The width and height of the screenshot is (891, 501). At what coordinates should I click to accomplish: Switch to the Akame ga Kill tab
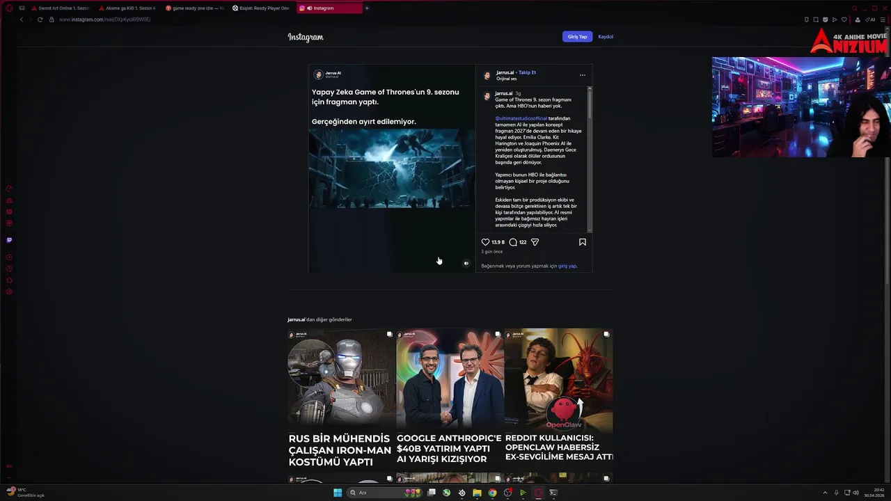pyautogui.click(x=127, y=8)
